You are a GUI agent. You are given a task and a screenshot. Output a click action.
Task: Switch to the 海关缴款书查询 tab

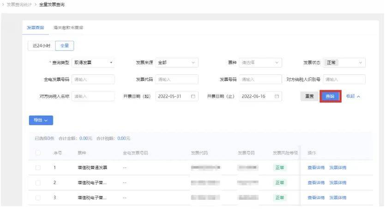tap(68, 28)
